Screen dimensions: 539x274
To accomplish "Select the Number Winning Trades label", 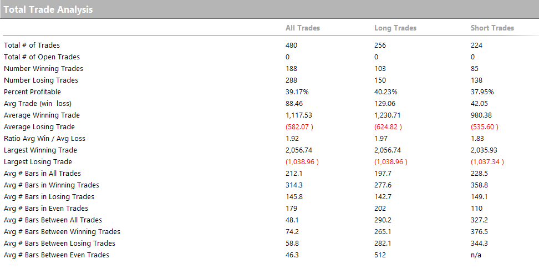I will (43, 68).
